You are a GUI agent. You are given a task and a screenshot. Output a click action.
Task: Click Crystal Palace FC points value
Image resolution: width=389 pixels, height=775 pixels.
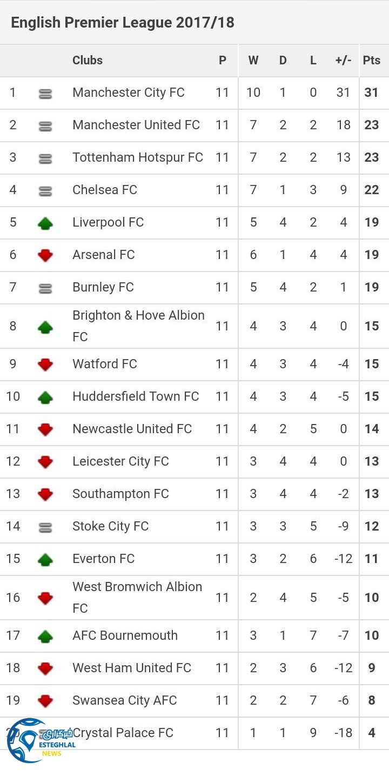[x=372, y=733]
